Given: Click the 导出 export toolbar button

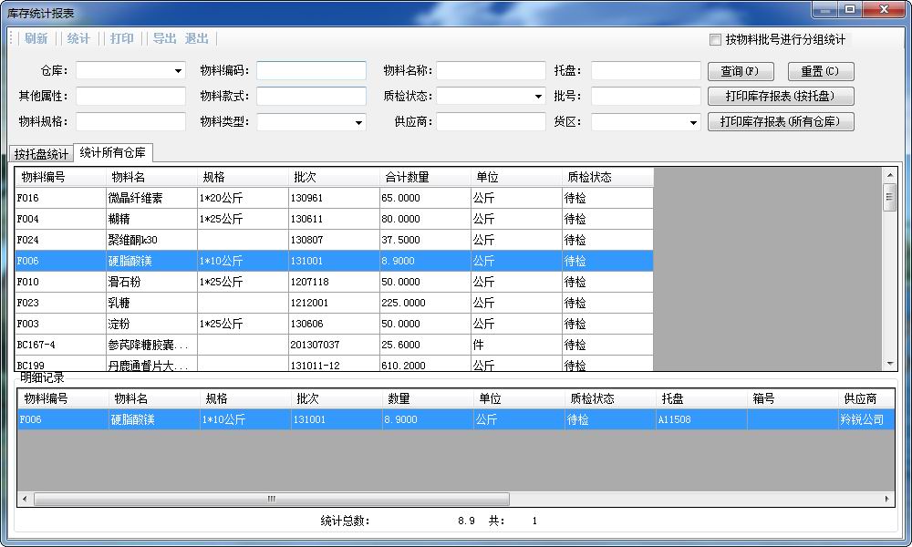Looking at the screenshot, I should pyautogui.click(x=164, y=38).
